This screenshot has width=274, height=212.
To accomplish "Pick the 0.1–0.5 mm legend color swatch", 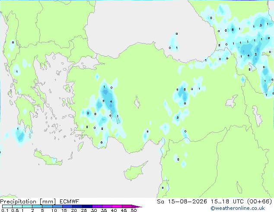I will pyautogui.click(x=7, y=206).
